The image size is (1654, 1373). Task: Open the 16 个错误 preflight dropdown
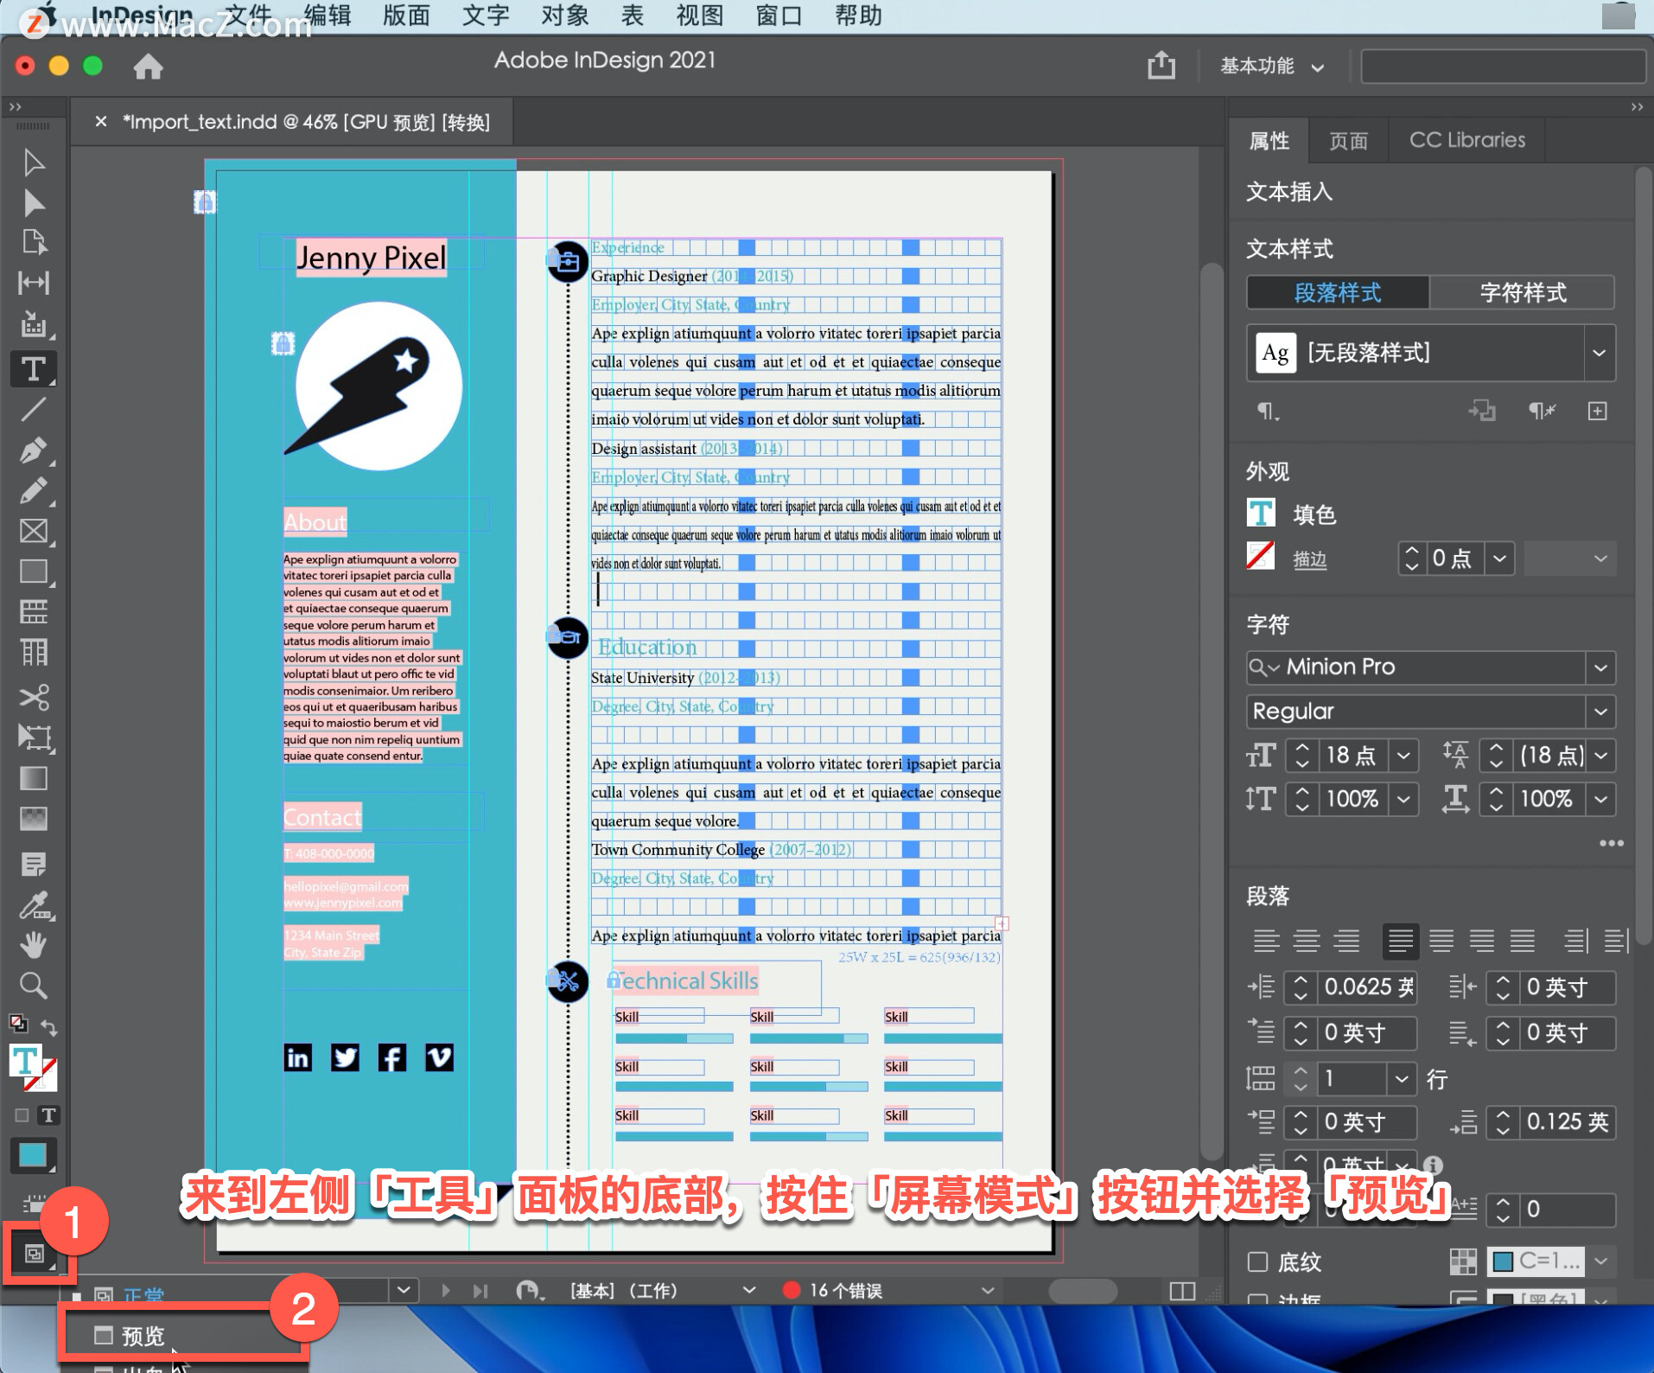point(988,1291)
